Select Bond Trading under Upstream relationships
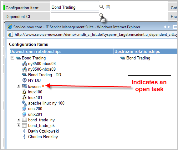The width and height of the screenshot is (178, 150). tap(138, 58)
